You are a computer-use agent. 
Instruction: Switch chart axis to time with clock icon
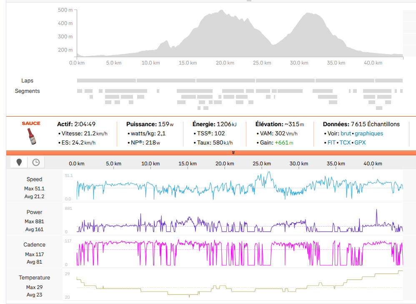tap(36, 162)
